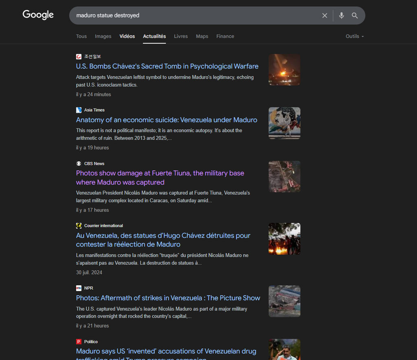This screenshot has width=417, height=360.
Task: Expand the Outils dropdown
Action: (x=354, y=36)
